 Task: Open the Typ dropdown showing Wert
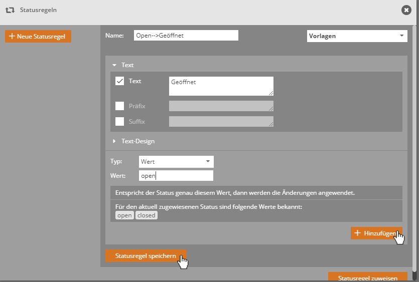tap(176, 162)
